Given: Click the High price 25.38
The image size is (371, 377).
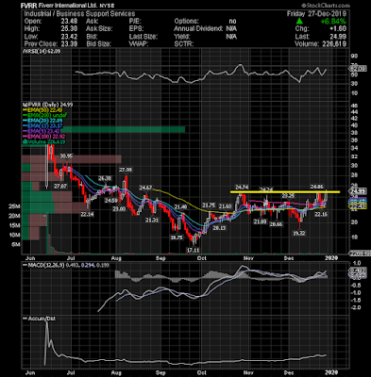Looking at the screenshot, I should [x=69, y=29].
